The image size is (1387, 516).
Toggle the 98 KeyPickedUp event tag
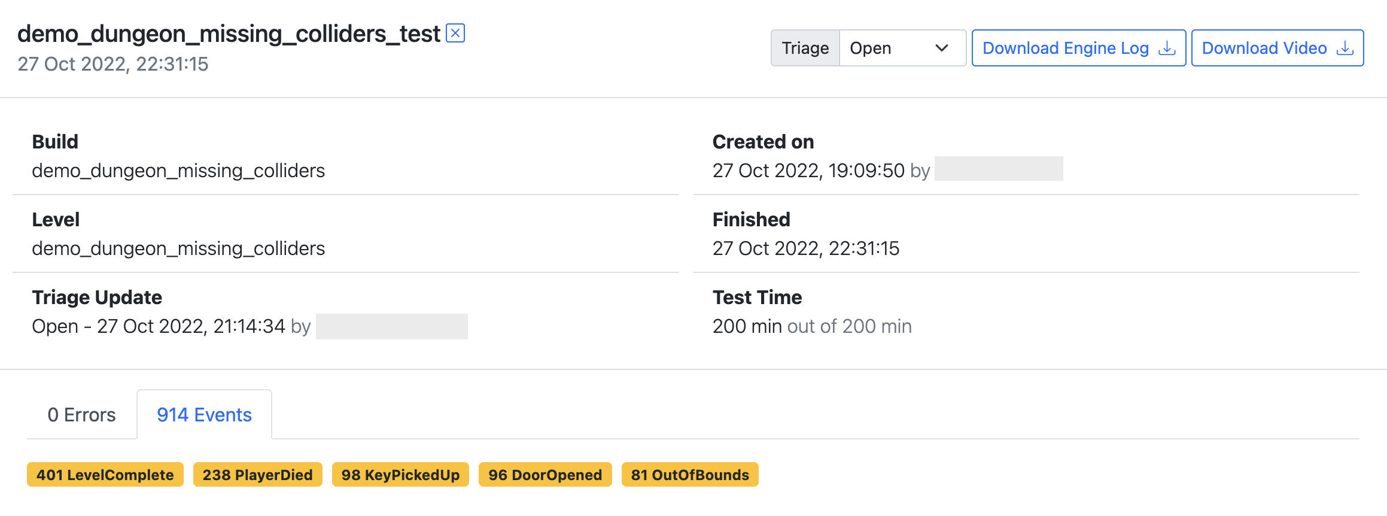400,475
